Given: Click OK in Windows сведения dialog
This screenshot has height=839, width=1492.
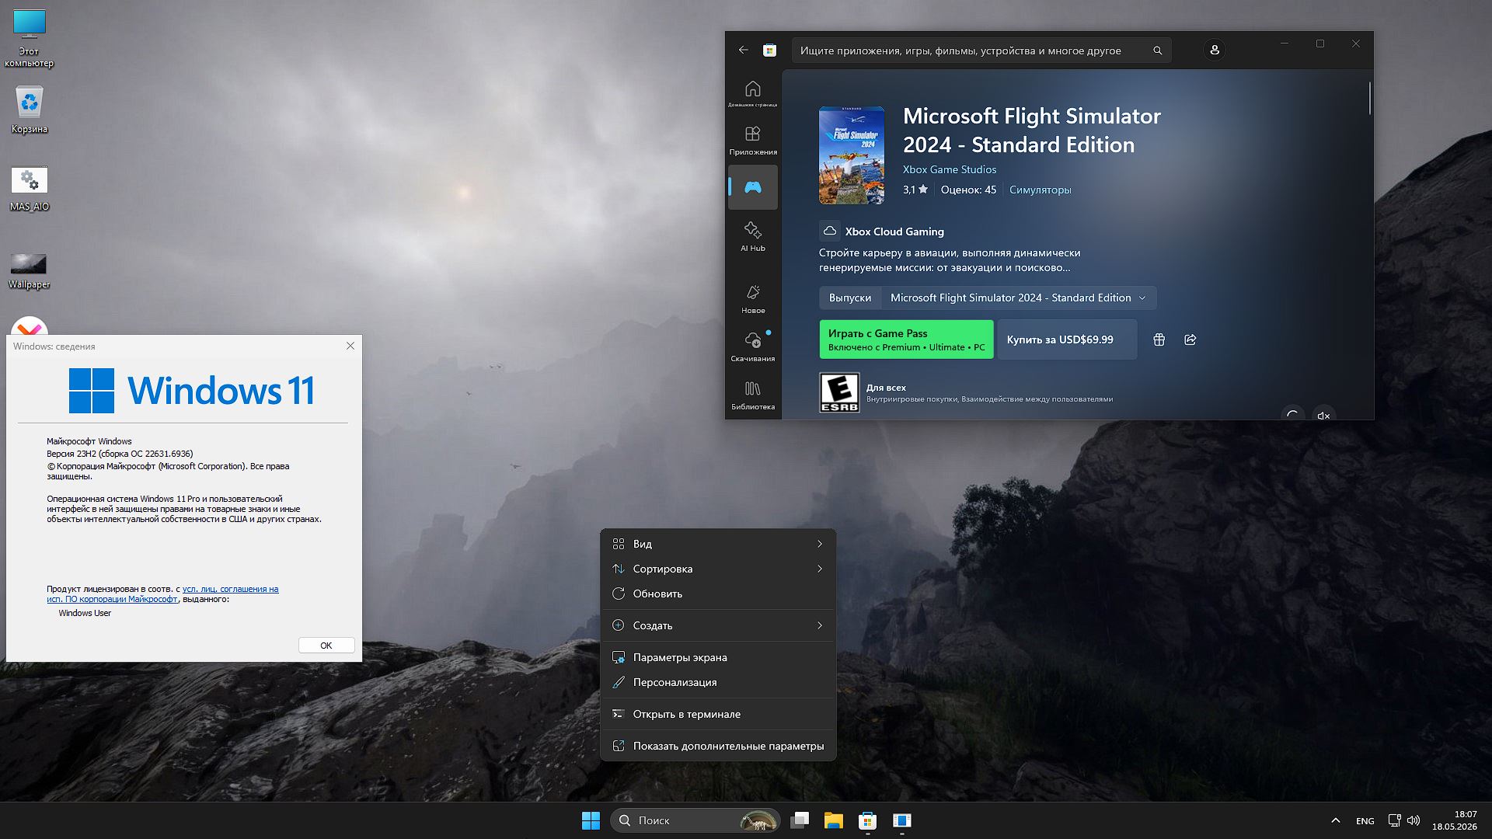Looking at the screenshot, I should tap(326, 646).
